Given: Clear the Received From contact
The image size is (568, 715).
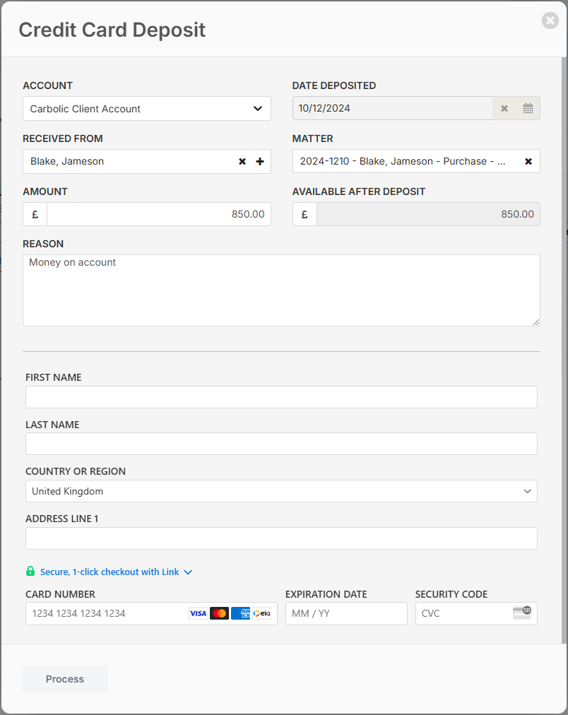Looking at the screenshot, I should pos(242,162).
